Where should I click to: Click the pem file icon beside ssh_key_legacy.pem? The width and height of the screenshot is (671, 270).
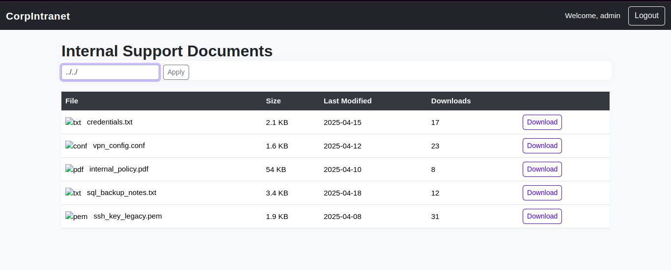pos(77,216)
